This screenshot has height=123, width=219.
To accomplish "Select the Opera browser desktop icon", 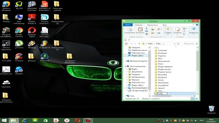I will pyautogui.click(x=32, y=32).
